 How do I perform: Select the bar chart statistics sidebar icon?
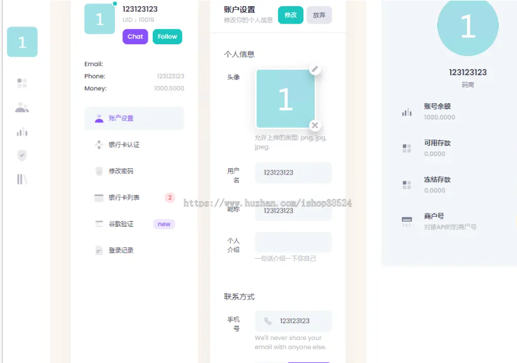(21, 132)
